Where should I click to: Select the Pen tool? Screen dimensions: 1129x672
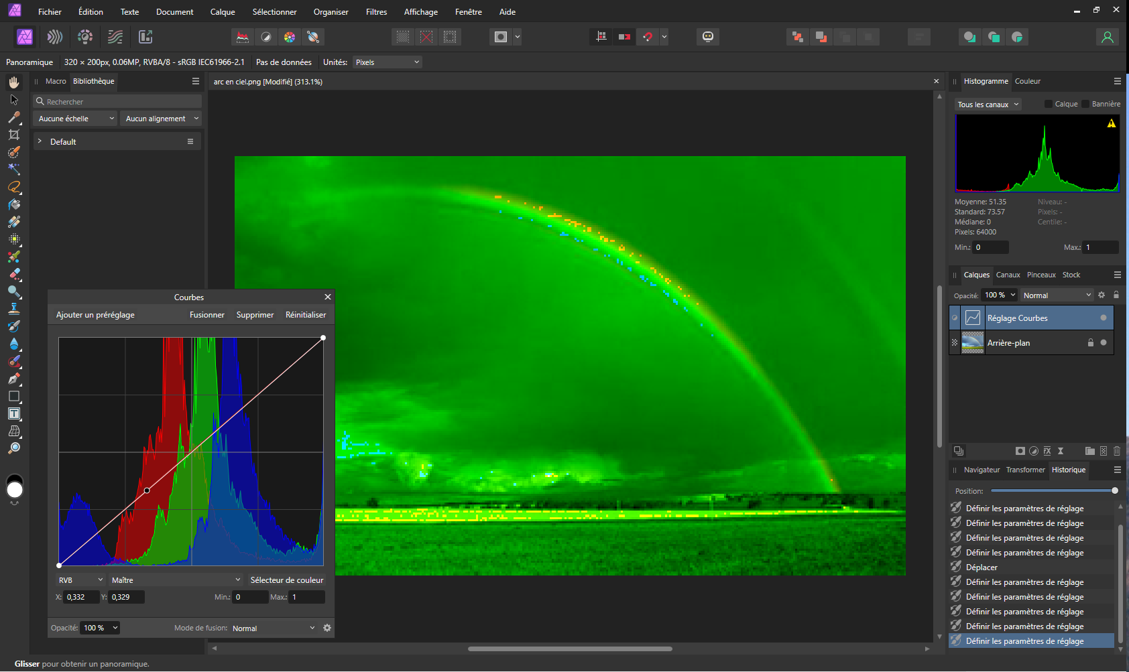coord(14,379)
